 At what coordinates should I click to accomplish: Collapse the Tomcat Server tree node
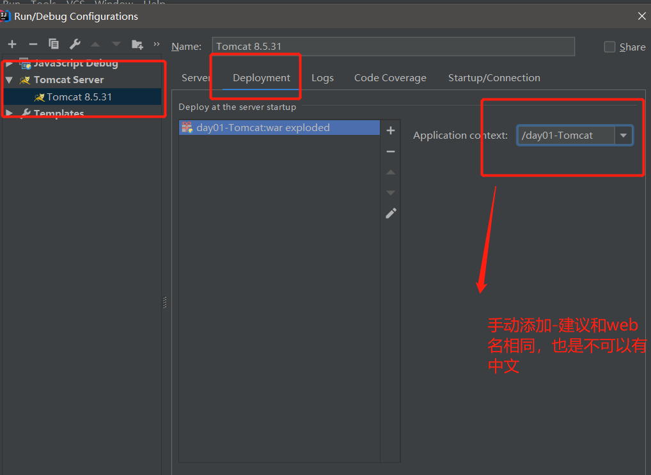[9, 80]
